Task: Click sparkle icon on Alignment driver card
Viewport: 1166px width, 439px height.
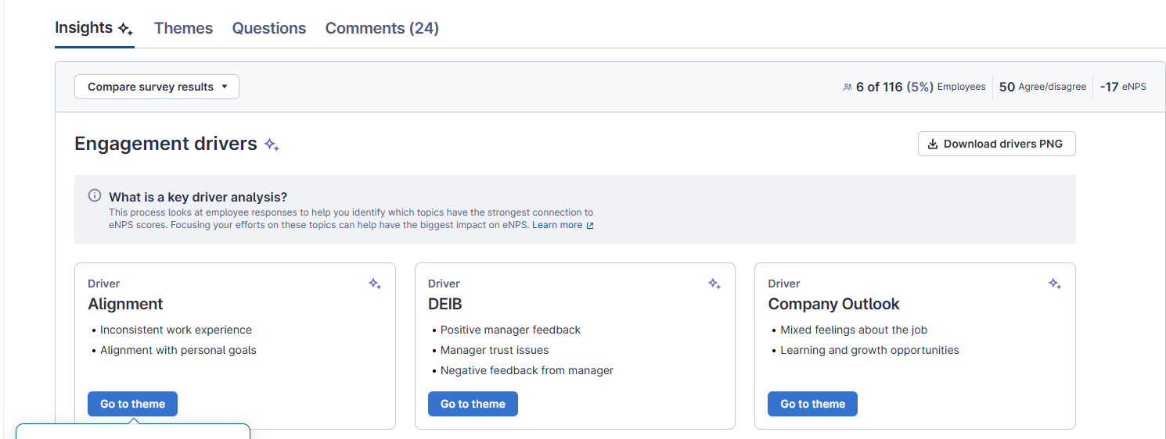Action: pos(375,284)
